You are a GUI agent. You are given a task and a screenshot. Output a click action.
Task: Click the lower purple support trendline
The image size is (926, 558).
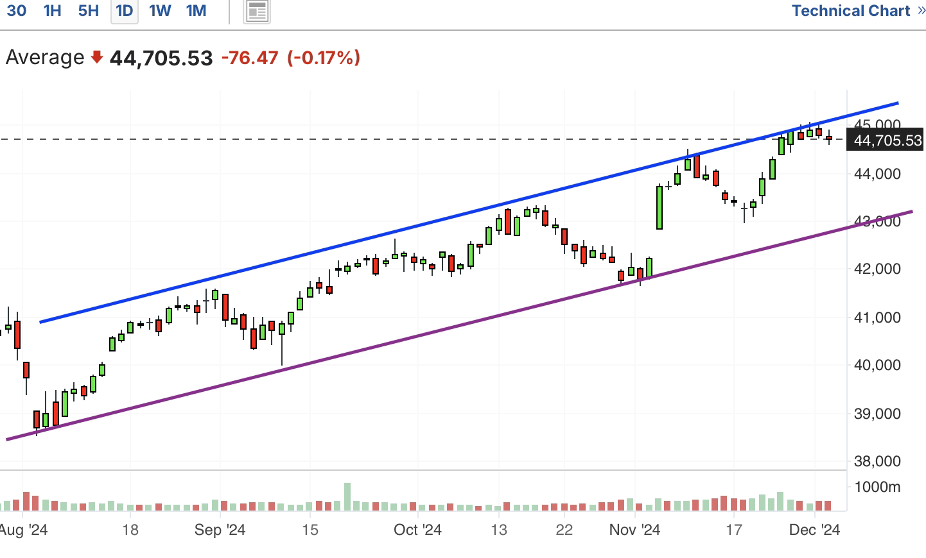[x=459, y=325]
